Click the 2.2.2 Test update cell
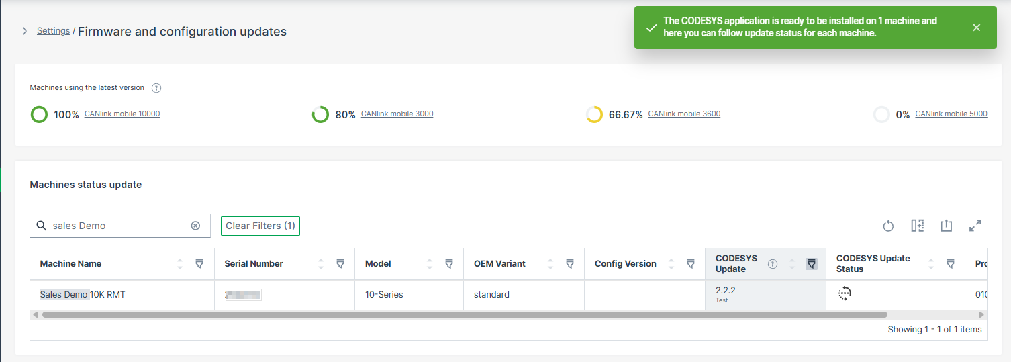This screenshot has width=1011, height=362. (x=766, y=295)
